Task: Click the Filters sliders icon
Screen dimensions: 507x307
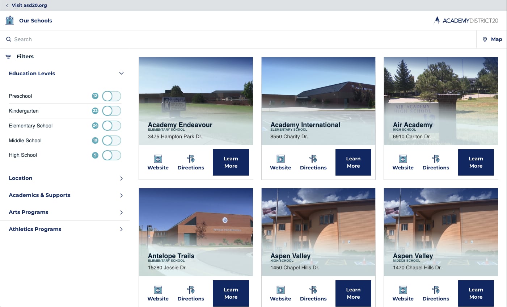Action: point(8,56)
